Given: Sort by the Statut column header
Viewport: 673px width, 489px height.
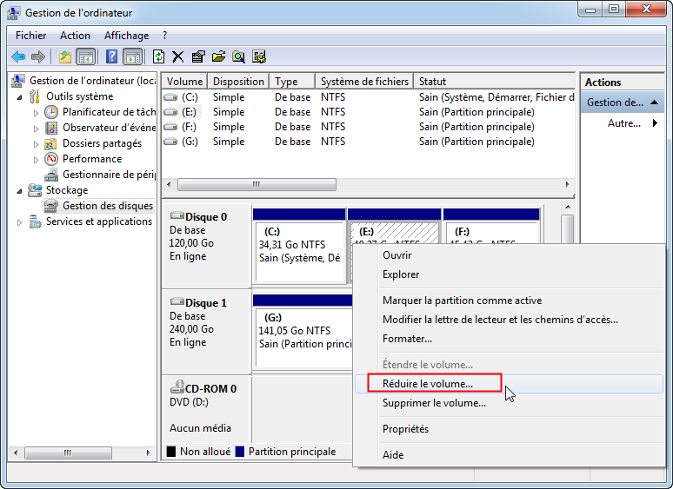Looking at the screenshot, I should (x=494, y=82).
